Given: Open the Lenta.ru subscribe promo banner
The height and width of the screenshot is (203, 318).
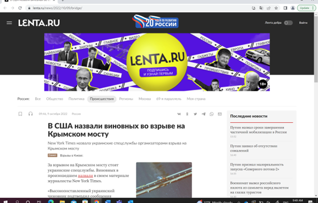Looking at the screenshot, I should point(157,62).
